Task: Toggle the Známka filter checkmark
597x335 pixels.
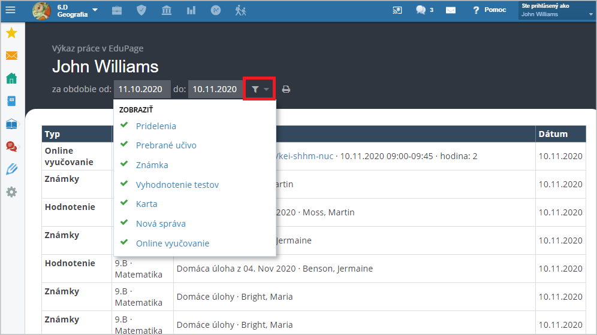Action: point(152,165)
